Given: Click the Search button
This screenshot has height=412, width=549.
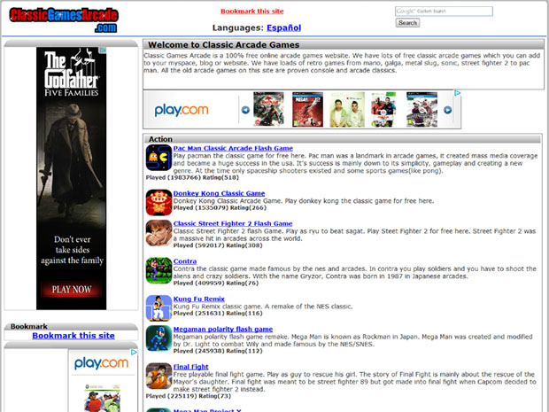Looking at the screenshot, I should (407, 23).
